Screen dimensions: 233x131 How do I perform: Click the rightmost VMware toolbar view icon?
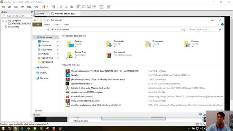pyautogui.click(x=108, y=7)
